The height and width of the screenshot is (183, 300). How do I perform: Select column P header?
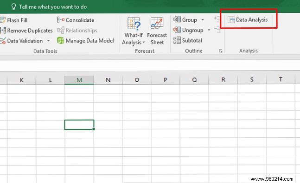point(166,80)
